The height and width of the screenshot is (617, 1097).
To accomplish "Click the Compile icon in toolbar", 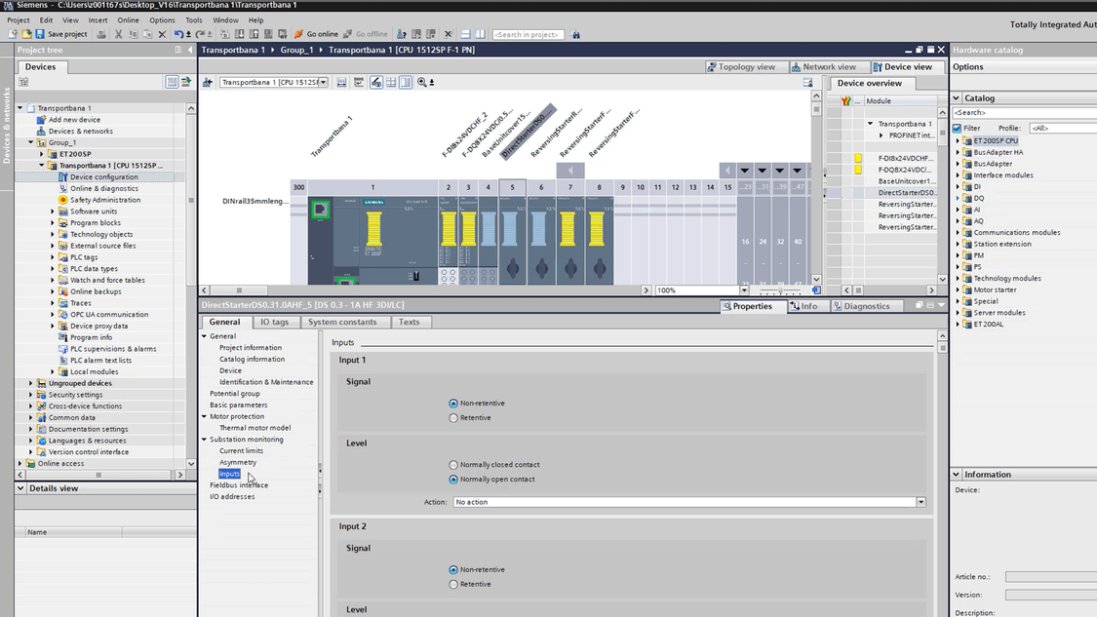I will 224,33.
